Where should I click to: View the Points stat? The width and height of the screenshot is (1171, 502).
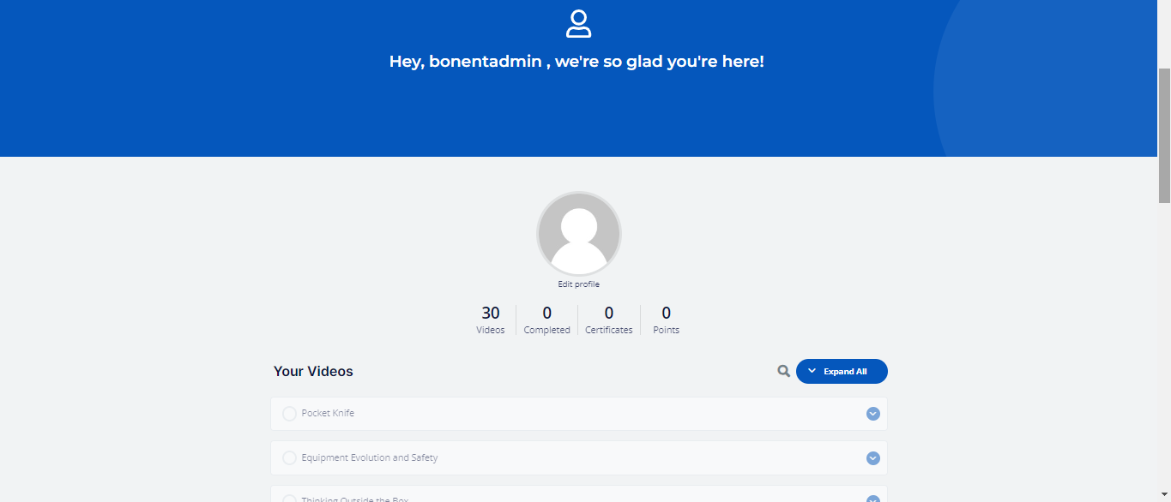(666, 320)
